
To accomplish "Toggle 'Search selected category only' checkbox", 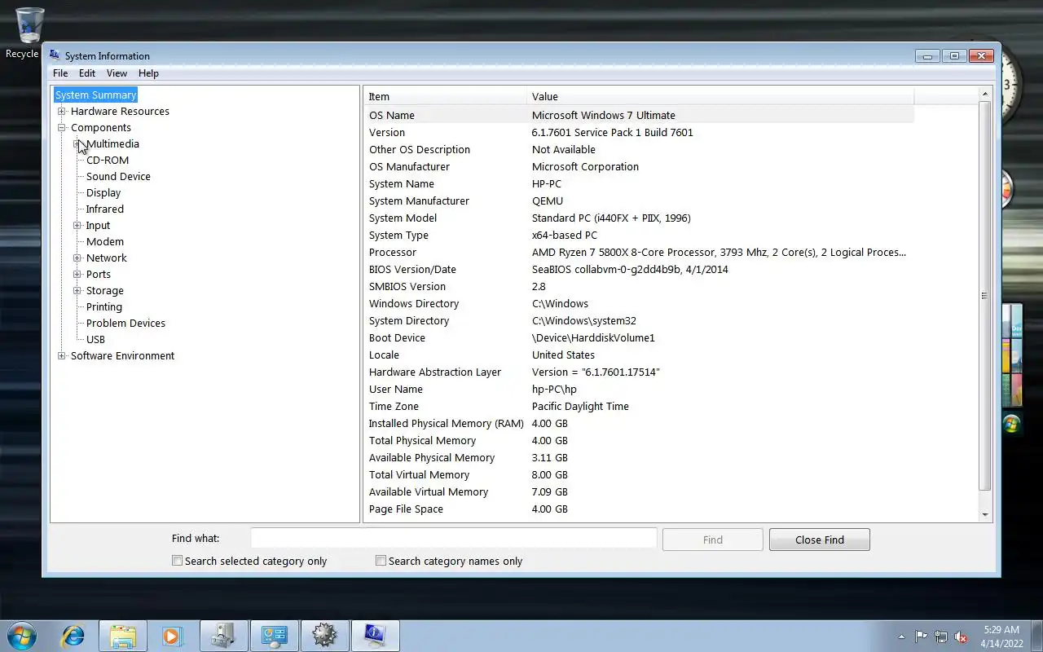I will [177, 561].
